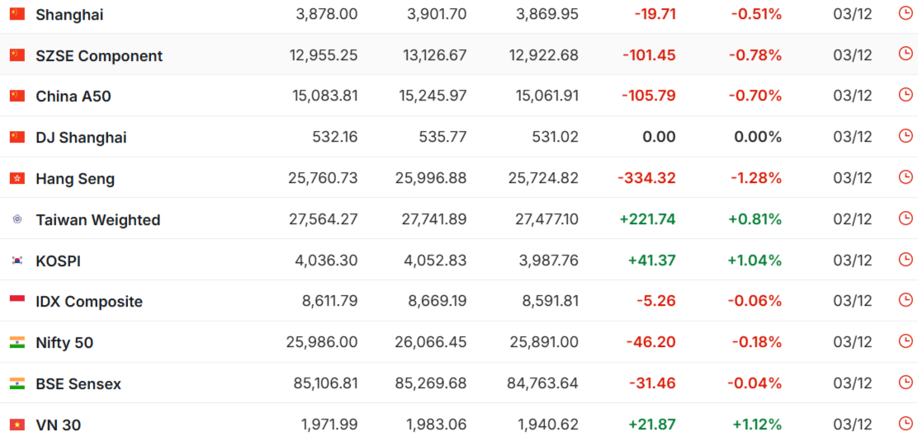View the KOSPI index link
This screenshot has height=436, width=918.
(59, 261)
